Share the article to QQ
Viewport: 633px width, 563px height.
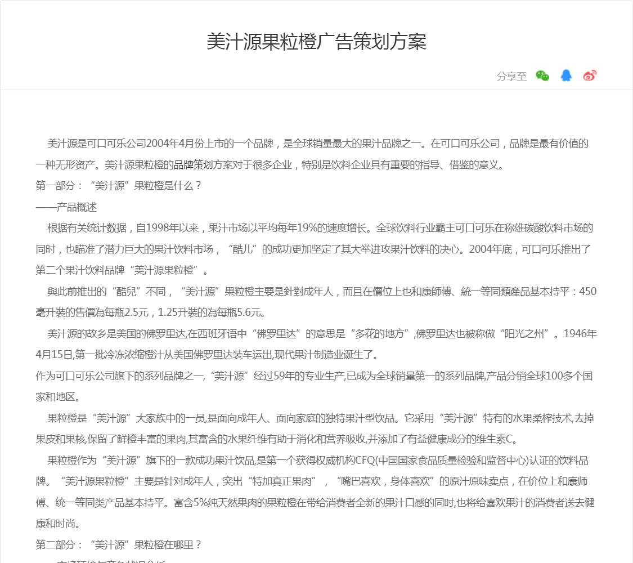click(x=566, y=75)
